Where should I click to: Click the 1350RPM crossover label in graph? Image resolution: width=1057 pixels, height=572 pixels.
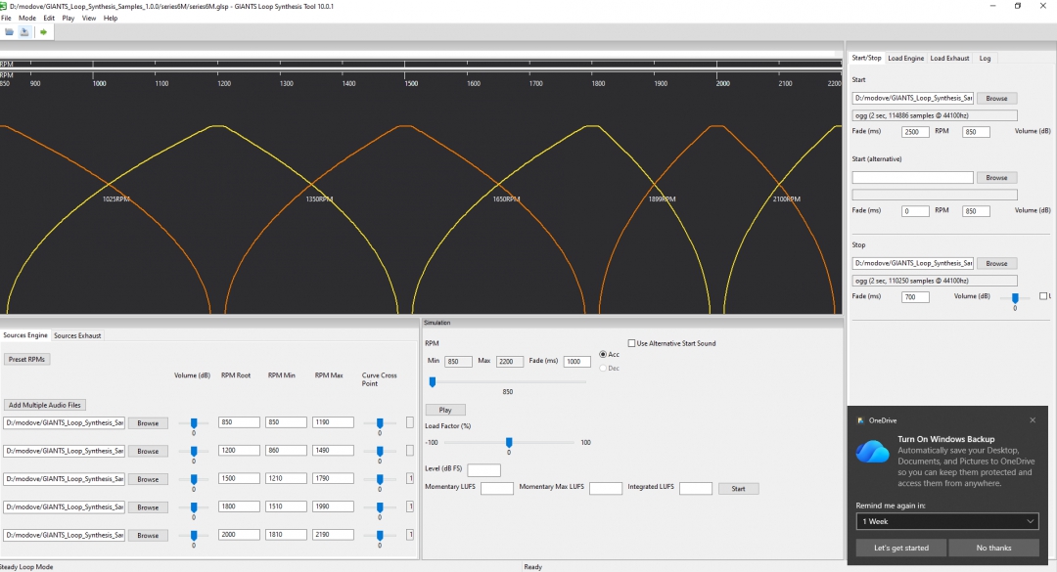(319, 199)
